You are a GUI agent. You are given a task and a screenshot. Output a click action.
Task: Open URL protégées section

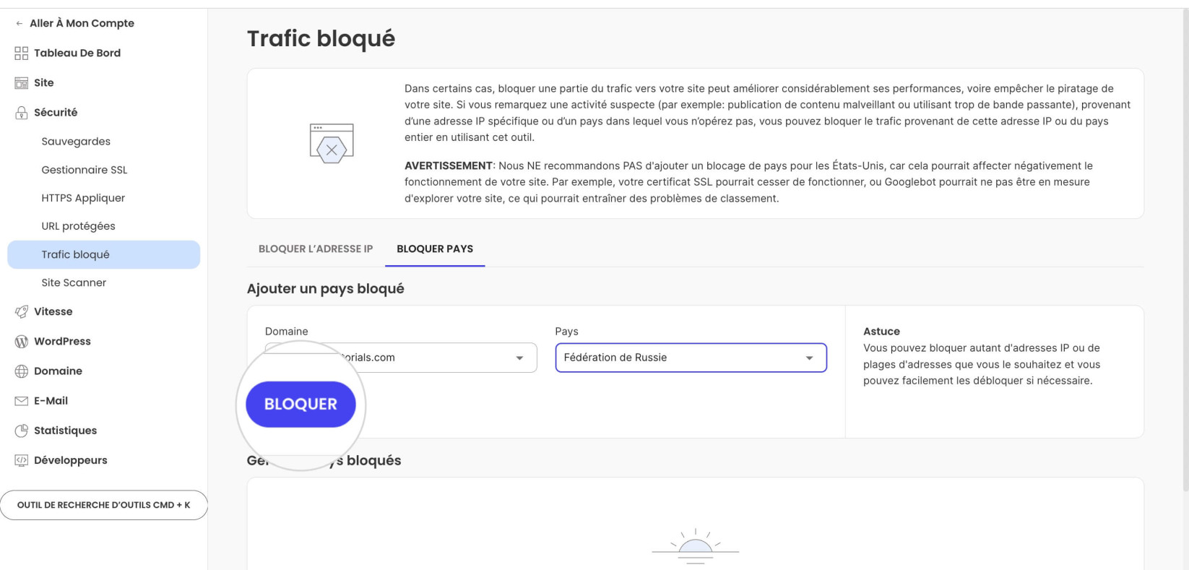pyautogui.click(x=78, y=226)
